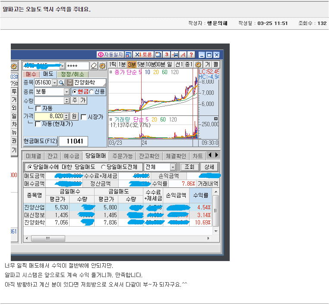Open order panel settings gear icon
Screen dimensions: 329x305
point(102,66)
